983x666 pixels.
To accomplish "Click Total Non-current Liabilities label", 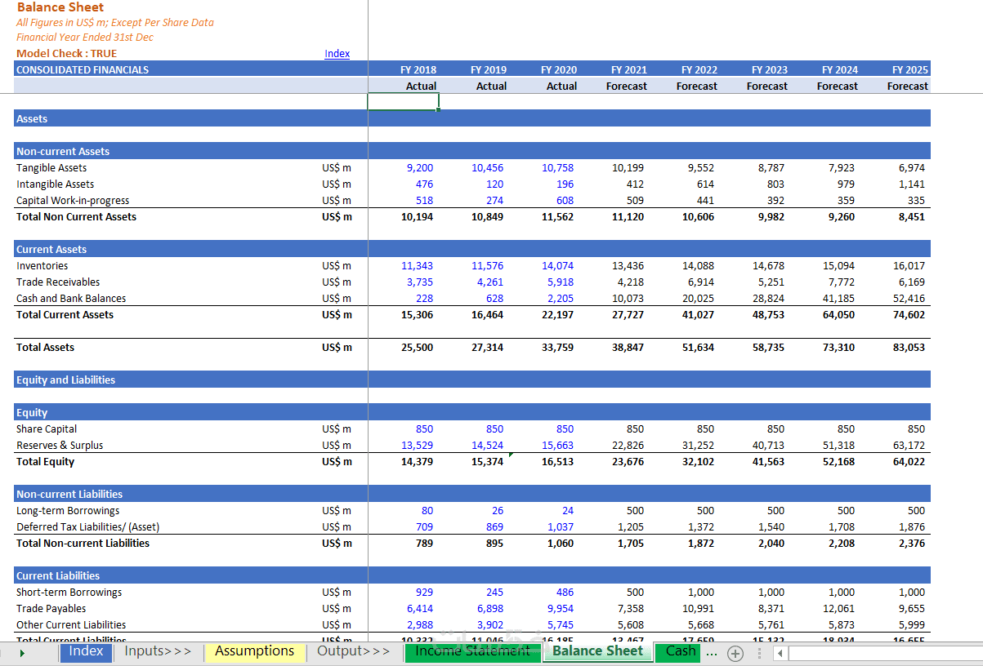I will coord(83,544).
